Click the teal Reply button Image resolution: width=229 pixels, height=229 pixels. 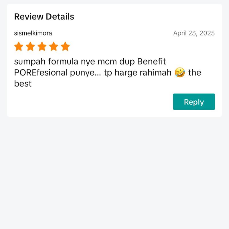tap(194, 102)
